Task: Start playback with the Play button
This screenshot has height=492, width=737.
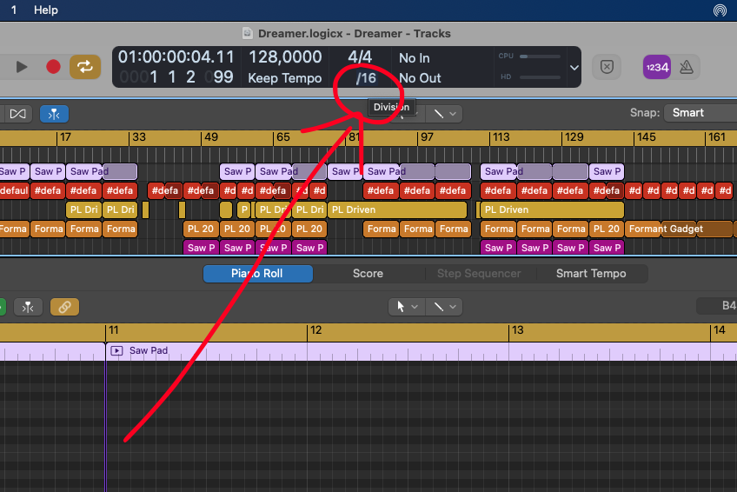Action: (22, 67)
